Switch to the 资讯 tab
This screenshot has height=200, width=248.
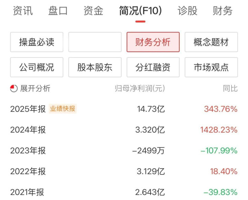tap(23, 11)
